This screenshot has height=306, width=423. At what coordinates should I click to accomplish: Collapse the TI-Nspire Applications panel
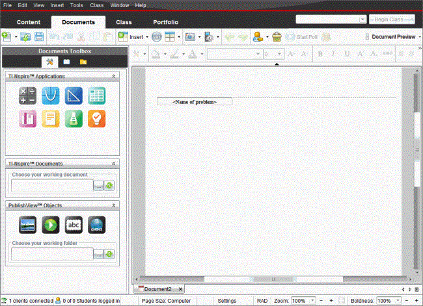(x=115, y=76)
